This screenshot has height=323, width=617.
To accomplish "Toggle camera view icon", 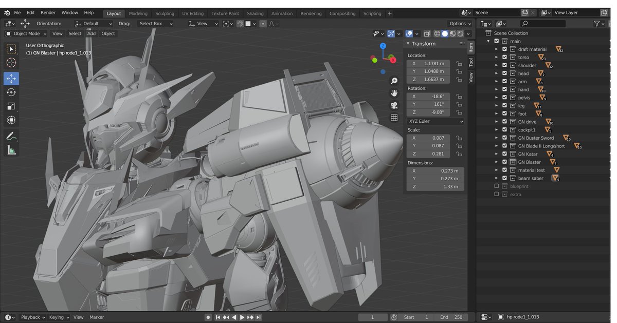I will (x=394, y=105).
